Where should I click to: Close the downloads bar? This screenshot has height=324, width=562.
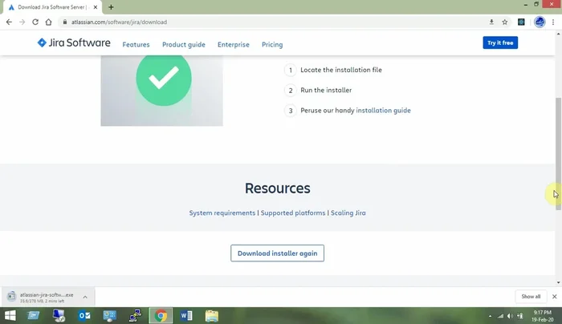[x=555, y=297]
